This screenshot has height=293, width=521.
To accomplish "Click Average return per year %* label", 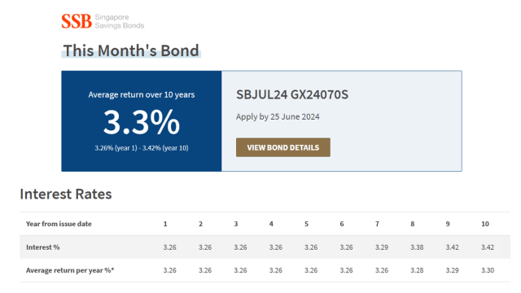I will [x=70, y=270].
